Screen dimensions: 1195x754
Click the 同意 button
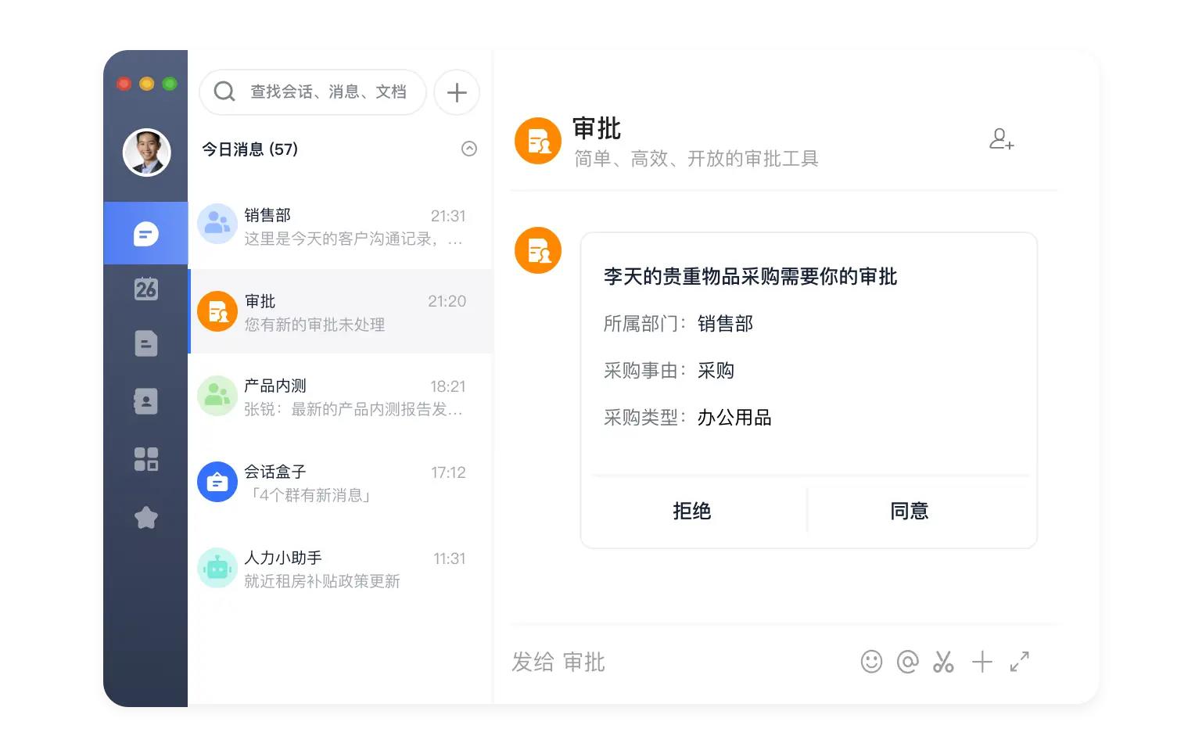pos(910,511)
